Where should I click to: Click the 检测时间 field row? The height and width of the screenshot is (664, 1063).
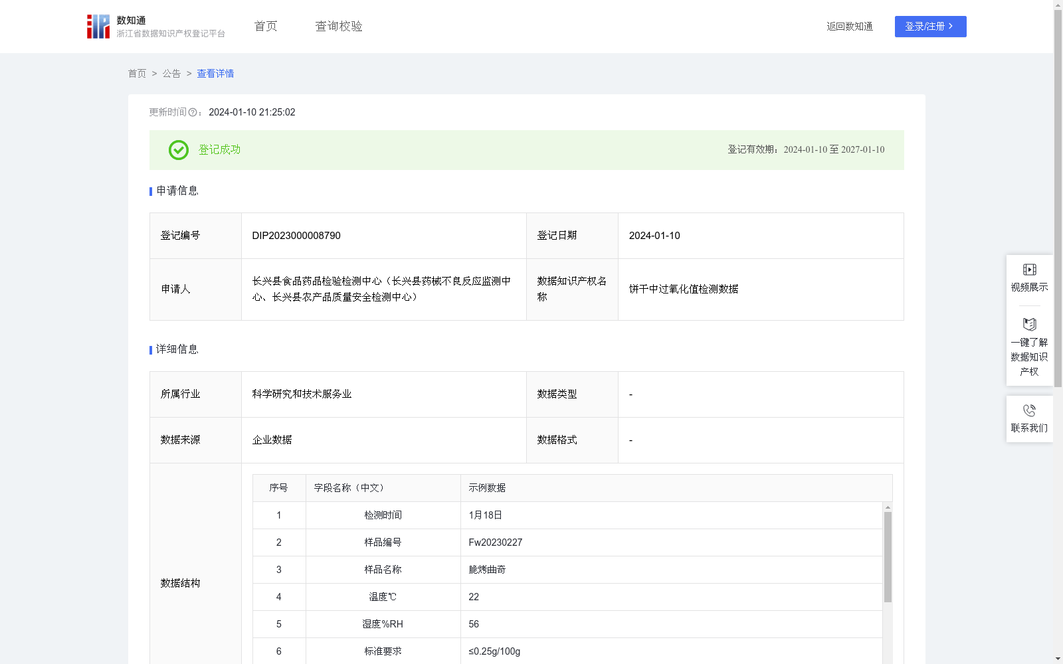(x=567, y=515)
